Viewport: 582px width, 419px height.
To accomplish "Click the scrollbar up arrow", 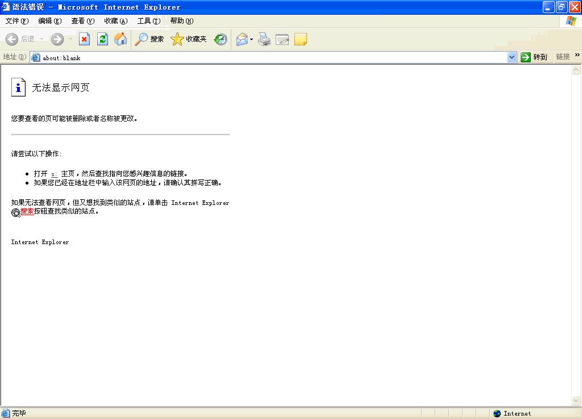I will tap(576, 69).
